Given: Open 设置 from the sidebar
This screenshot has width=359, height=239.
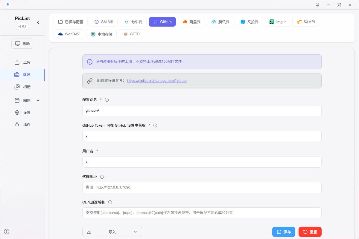Looking at the screenshot, I should tap(22, 113).
